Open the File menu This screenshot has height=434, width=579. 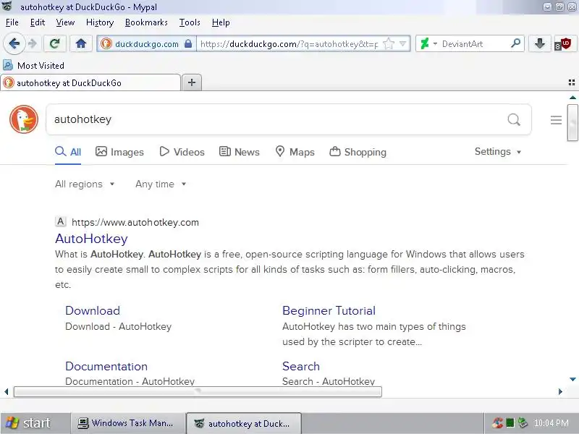click(12, 22)
